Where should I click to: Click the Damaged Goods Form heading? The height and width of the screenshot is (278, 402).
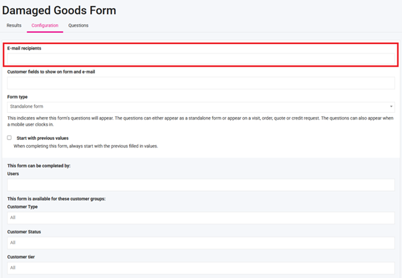pyautogui.click(x=59, y=10)
